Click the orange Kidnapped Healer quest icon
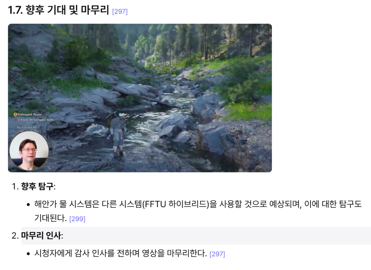 pyautogui.click(x=15, y=115)
